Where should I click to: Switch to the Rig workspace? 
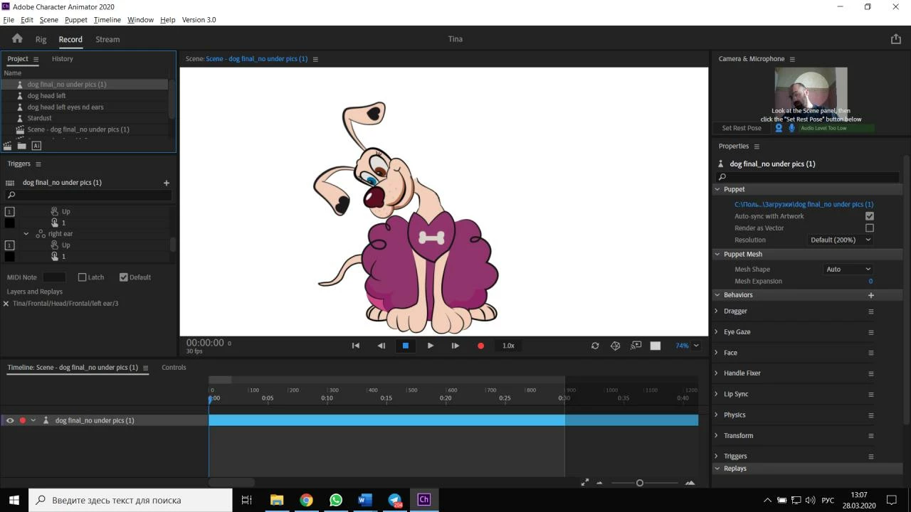point(41,40)
